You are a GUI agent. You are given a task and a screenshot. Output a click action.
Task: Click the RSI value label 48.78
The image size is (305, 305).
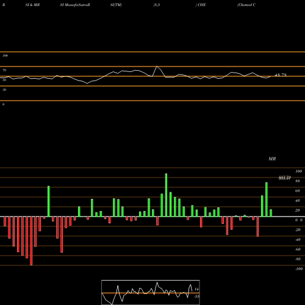point(281,75)
